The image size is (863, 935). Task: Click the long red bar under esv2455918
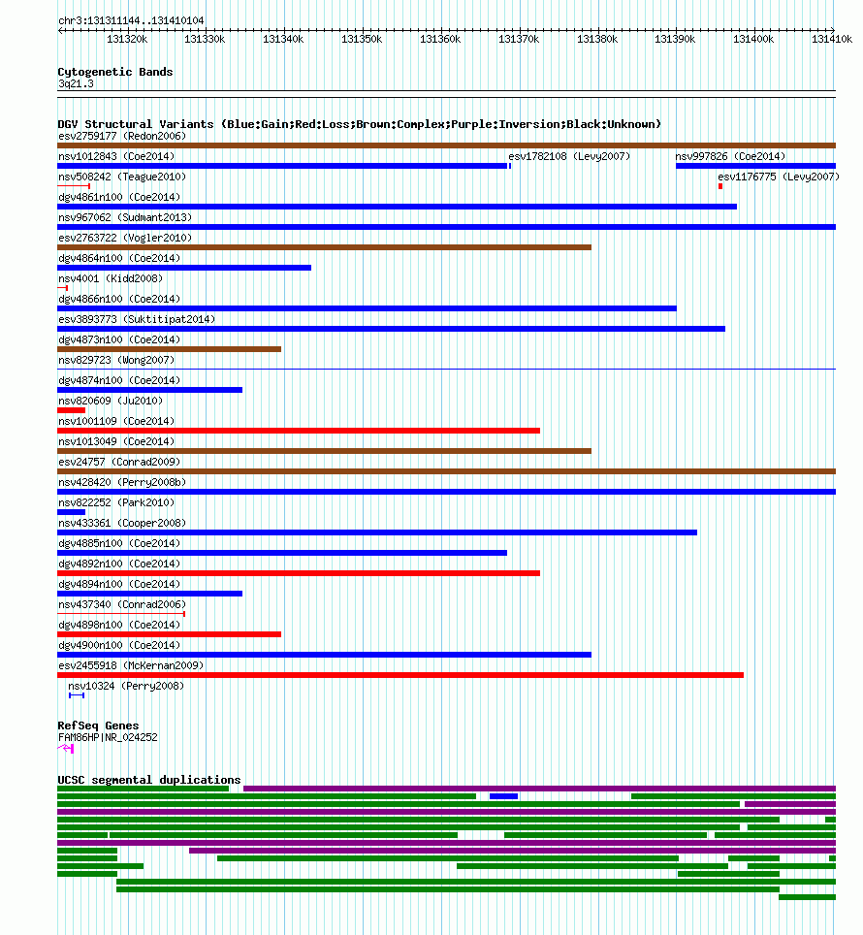(400, 675)
